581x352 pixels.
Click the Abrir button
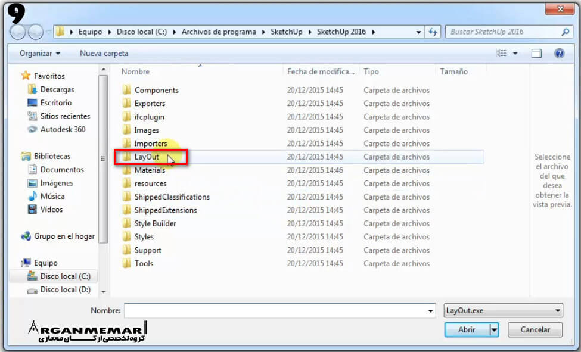coord(467,329)
